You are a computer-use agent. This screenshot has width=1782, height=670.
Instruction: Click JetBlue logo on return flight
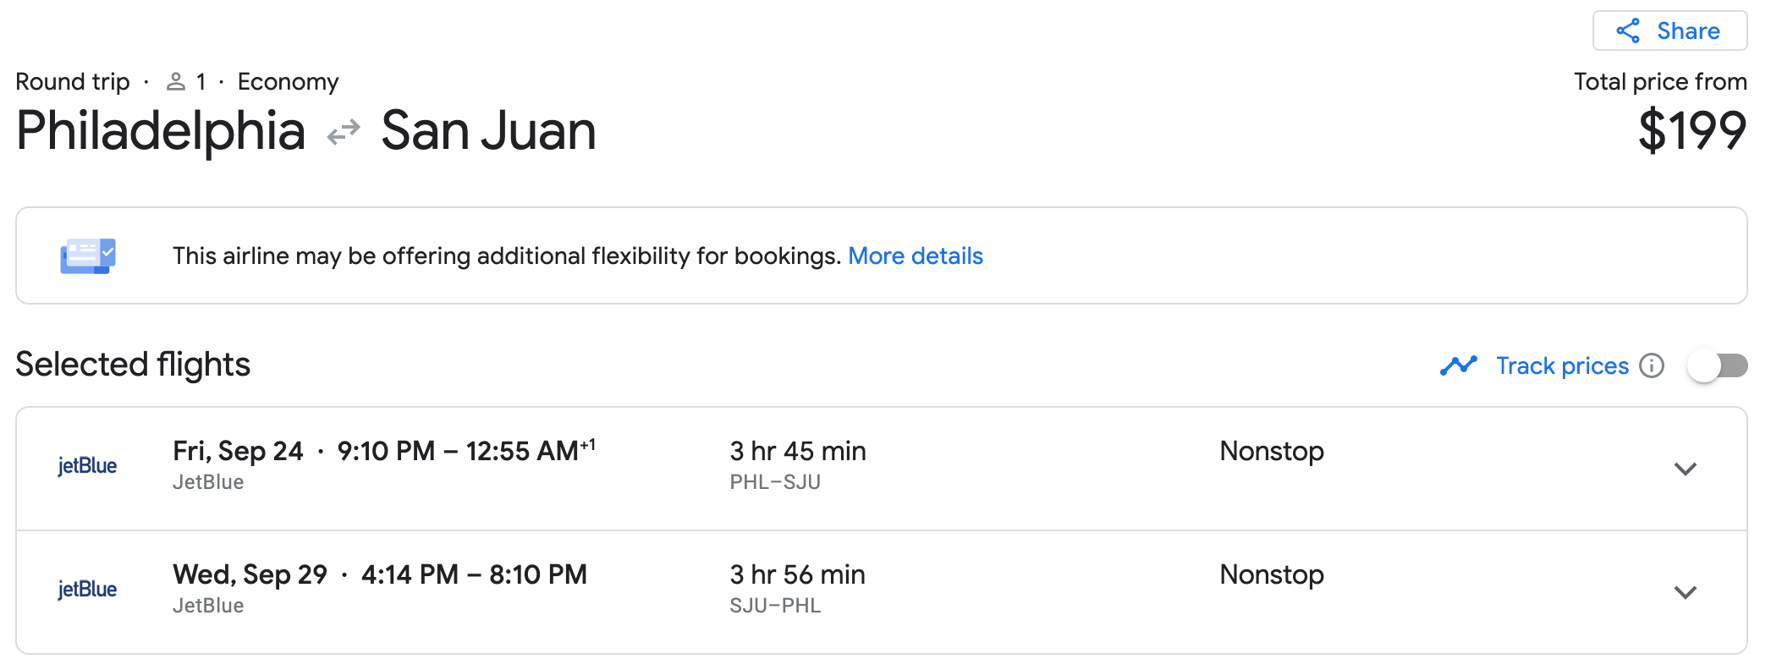[87, 590]
